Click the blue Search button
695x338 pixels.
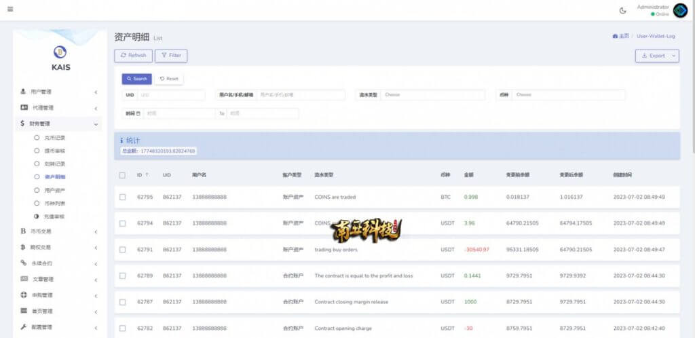click(137, 79)
